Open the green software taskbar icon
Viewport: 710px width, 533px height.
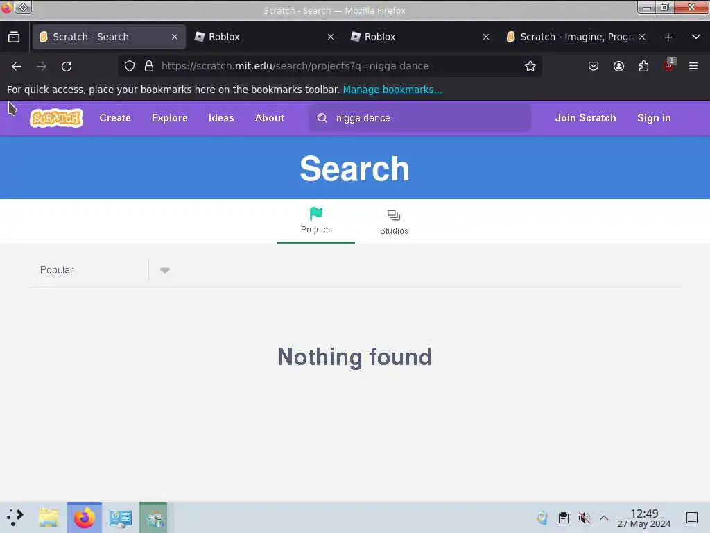pos(153,518)
